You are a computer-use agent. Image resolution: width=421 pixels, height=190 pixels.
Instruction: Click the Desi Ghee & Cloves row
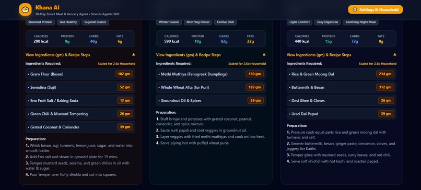tap(341, 100)
